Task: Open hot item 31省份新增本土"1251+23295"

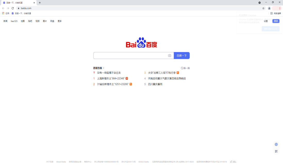Action: coord(113,84)
